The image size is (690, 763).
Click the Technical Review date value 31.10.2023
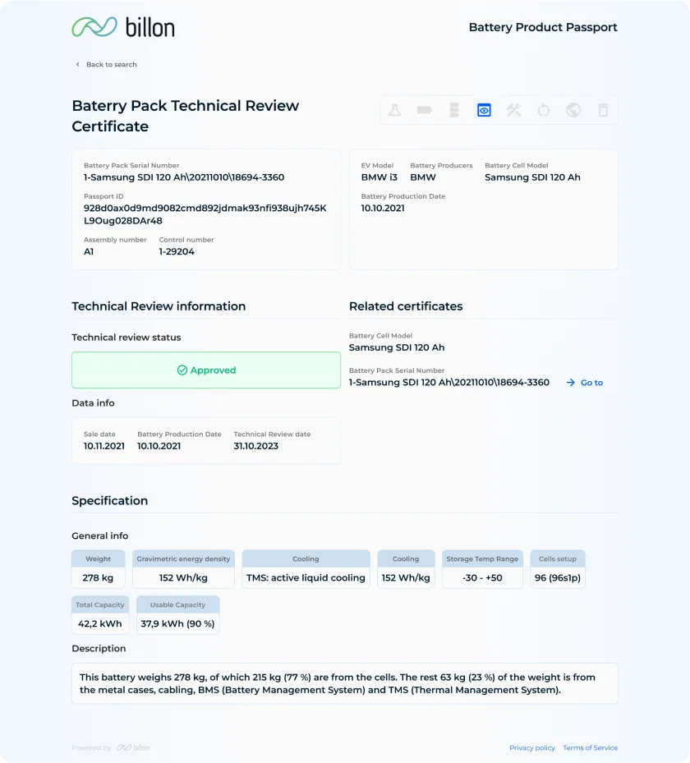click(x=256, y=446)
